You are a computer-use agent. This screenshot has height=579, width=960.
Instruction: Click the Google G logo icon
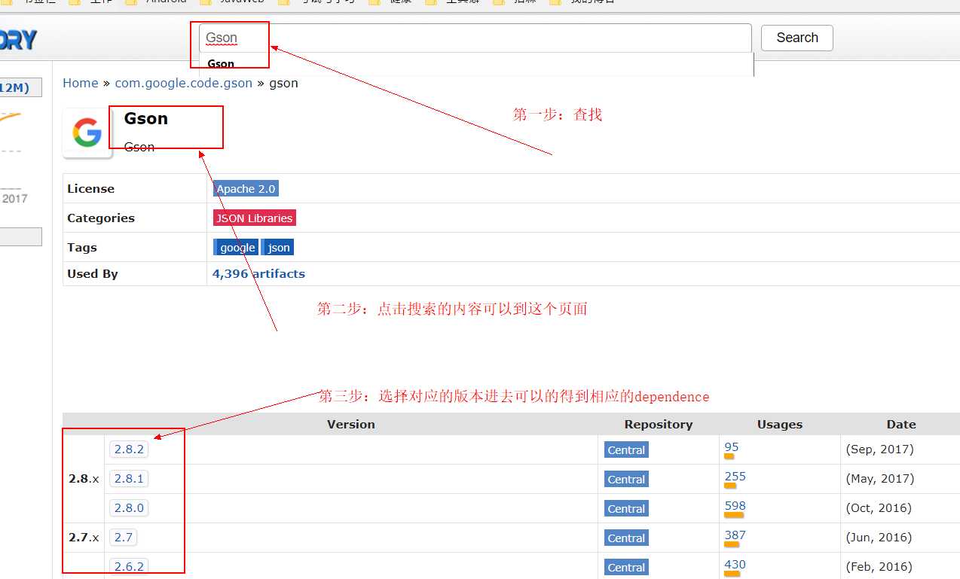pyautogui.click(x=87, y=133)
